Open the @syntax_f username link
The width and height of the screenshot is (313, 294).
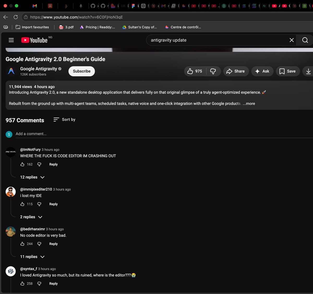[28, 269]
